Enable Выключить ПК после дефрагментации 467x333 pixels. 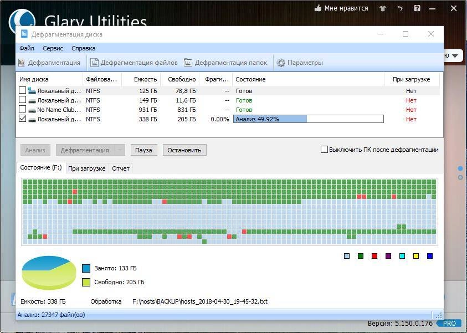(x=324, y=150)
